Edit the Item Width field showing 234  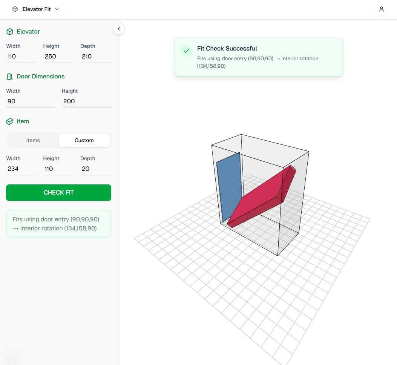[21, 169]
